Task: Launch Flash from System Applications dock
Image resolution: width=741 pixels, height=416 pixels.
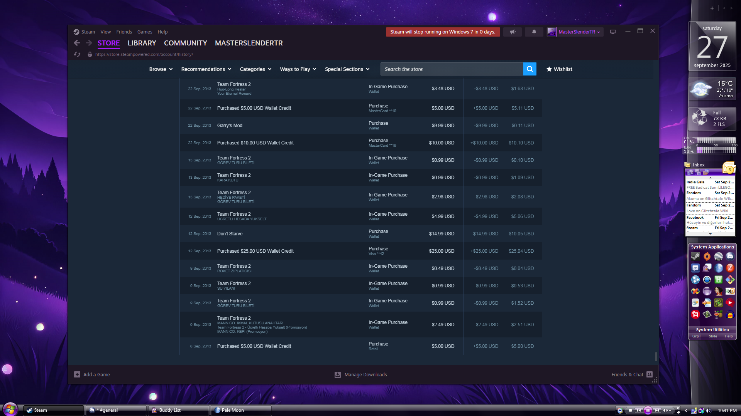Action: click(x=730, y=268)
